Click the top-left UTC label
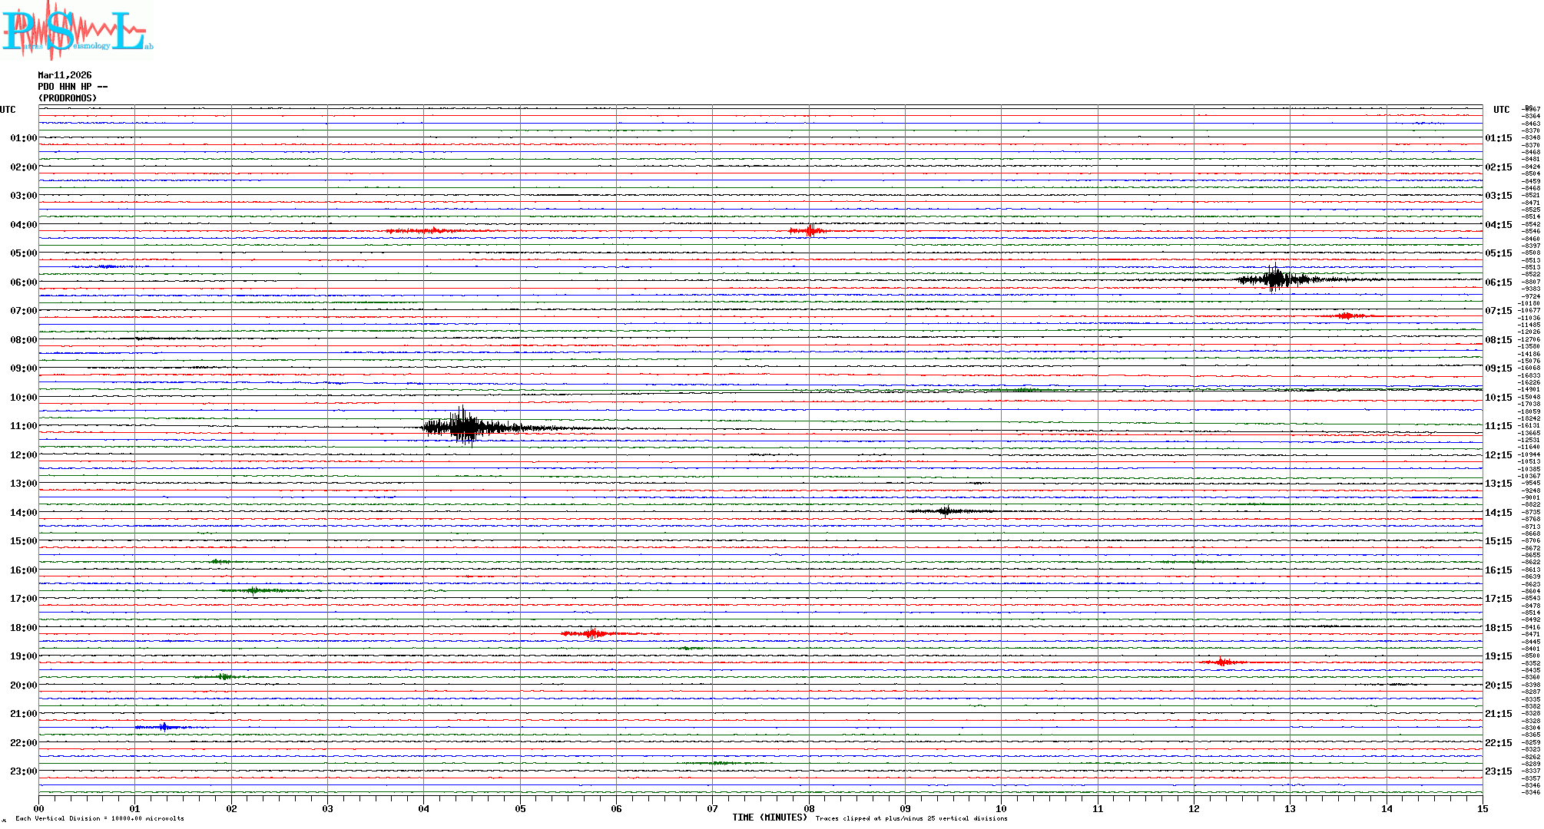1544x829 pixels. (8, 110)
